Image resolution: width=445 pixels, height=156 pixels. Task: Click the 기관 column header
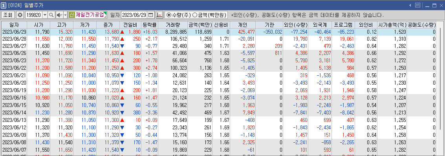click(x=269, y=25)
